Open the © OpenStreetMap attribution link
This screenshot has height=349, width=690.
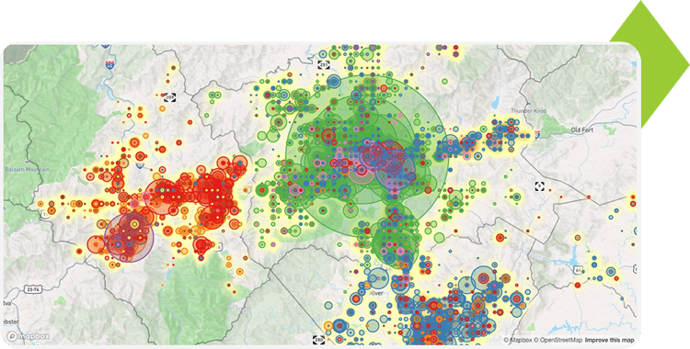pos(558,340)
